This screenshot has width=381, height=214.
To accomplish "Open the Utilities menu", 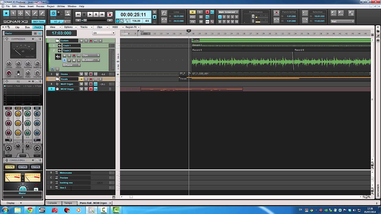I will [61, 6].
